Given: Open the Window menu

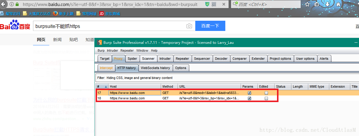Looking at the screenshot, I should (x=142, y=50).
